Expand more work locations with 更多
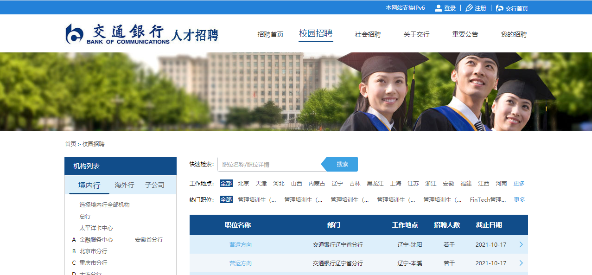Image resolution: width=592 pixels, height=275 pixels. pos(519,184)
